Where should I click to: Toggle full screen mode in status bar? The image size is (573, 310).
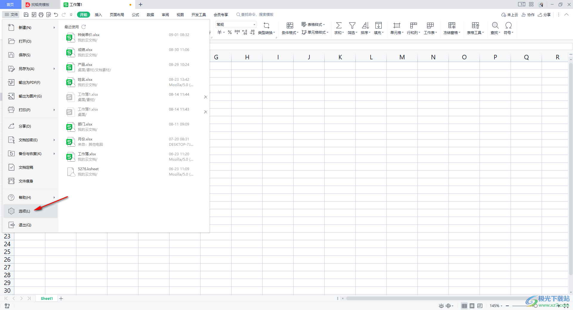[566, 306]
